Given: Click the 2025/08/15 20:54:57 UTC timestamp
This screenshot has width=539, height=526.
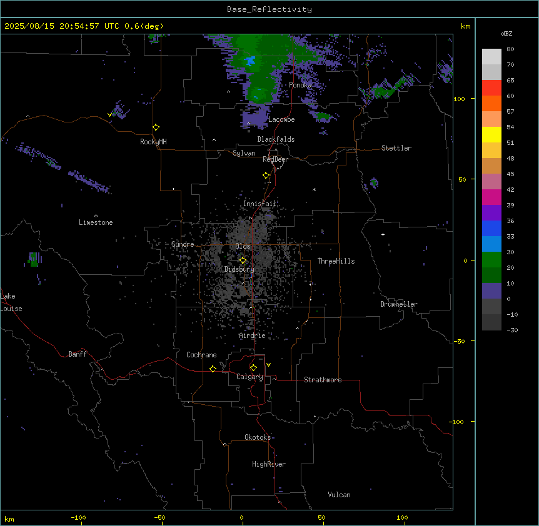Looking at the screenshot, I should tap(61, 26).
